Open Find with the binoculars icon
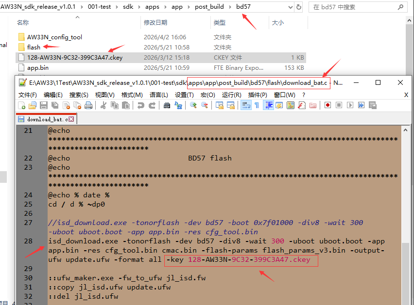The image size is (414, 305). tap(167, 105)
